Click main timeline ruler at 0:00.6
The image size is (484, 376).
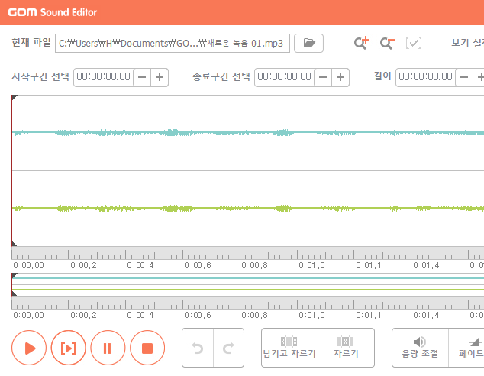183,254
